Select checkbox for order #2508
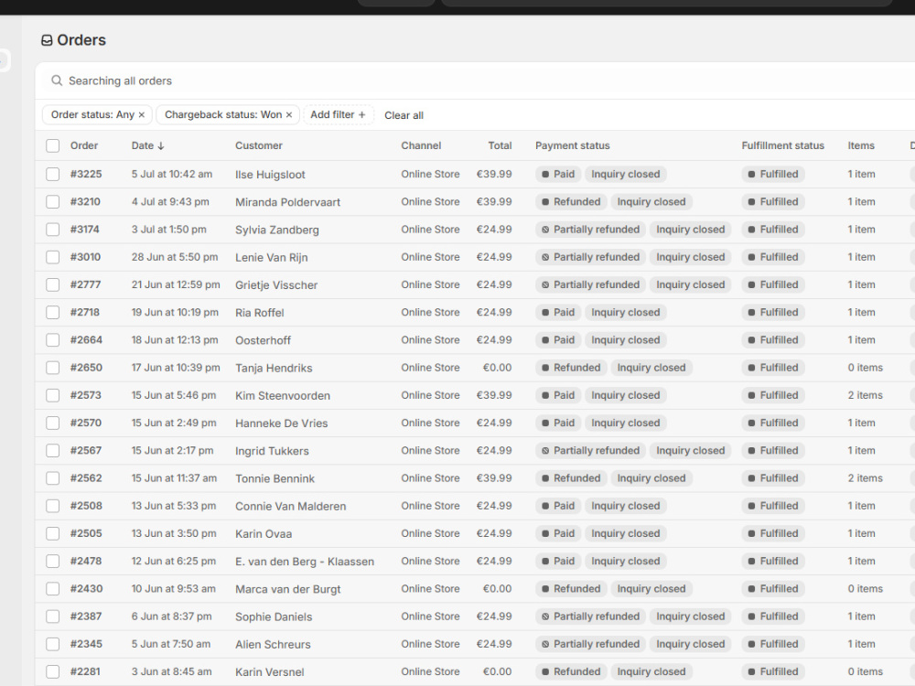 [x=52, y=506]
